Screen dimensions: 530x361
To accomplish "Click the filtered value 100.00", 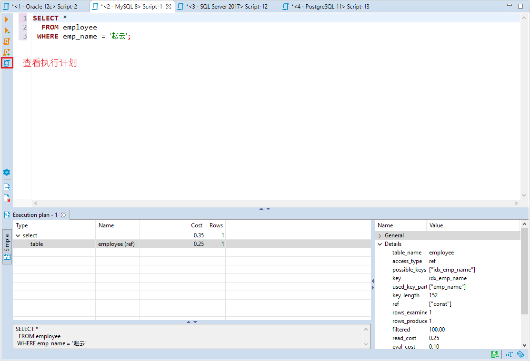I will tap(437, 330).
